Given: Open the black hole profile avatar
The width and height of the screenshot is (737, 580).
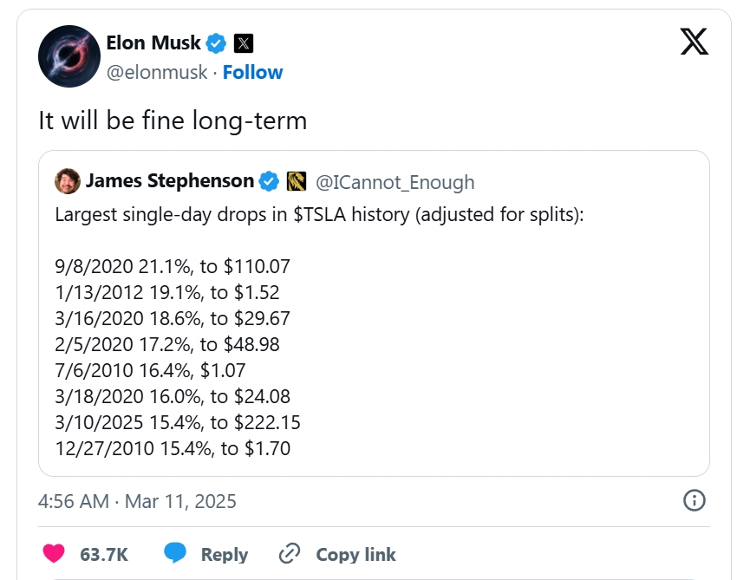Looking at the screenshot, I should (67, 56).
